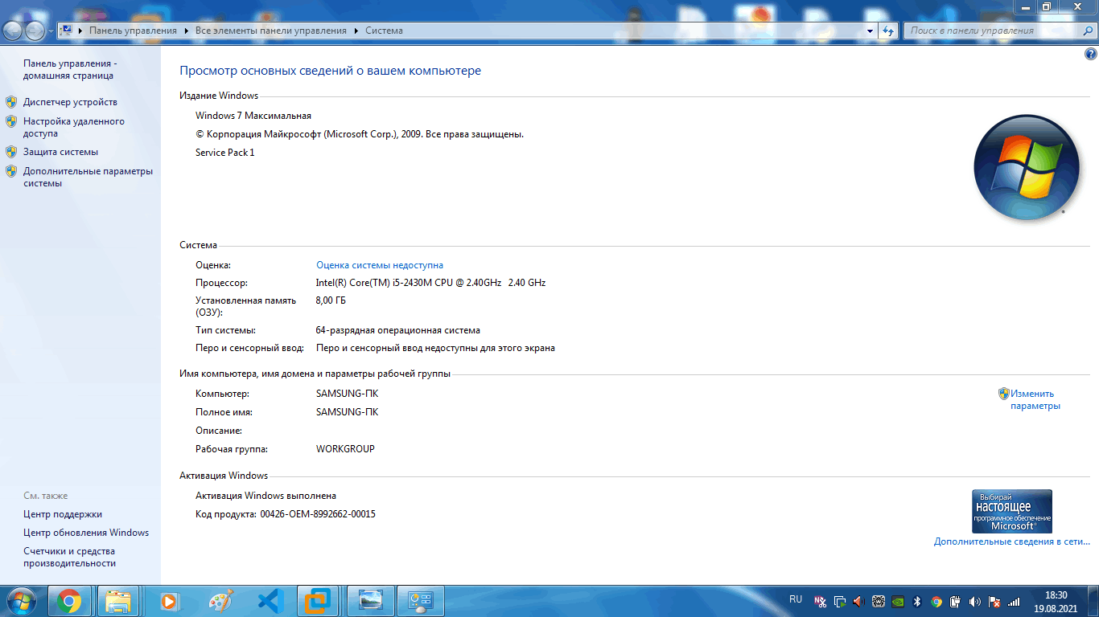Launch Paint from the taskbar
Screen dimensions: 1099x617
(x=220, y=601)
